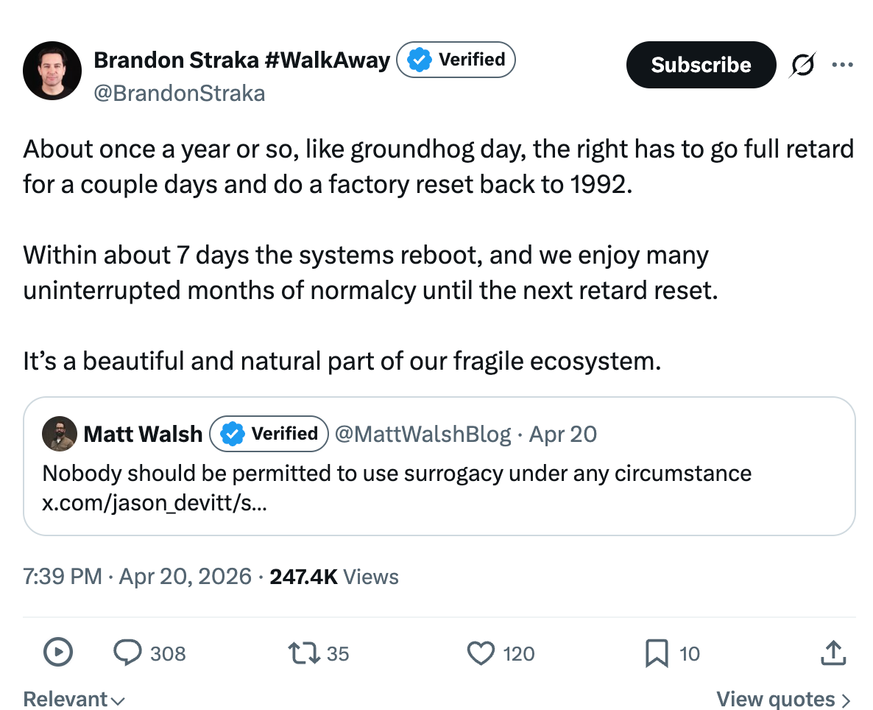Ask Grok about this post
Viewport: 873px width, 710px height.
[802, 65]
